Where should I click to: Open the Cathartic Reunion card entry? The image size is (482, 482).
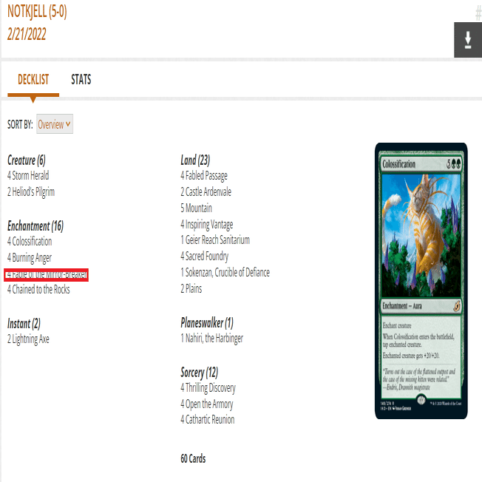[x=208, y=420]
